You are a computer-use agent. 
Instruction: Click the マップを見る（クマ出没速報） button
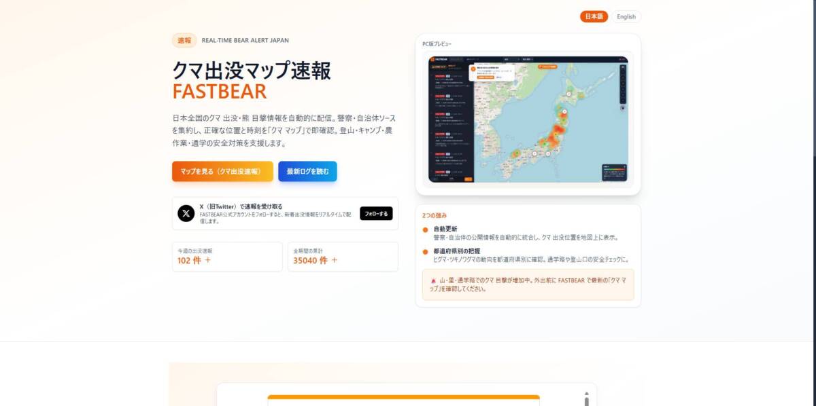coord(221,171)
